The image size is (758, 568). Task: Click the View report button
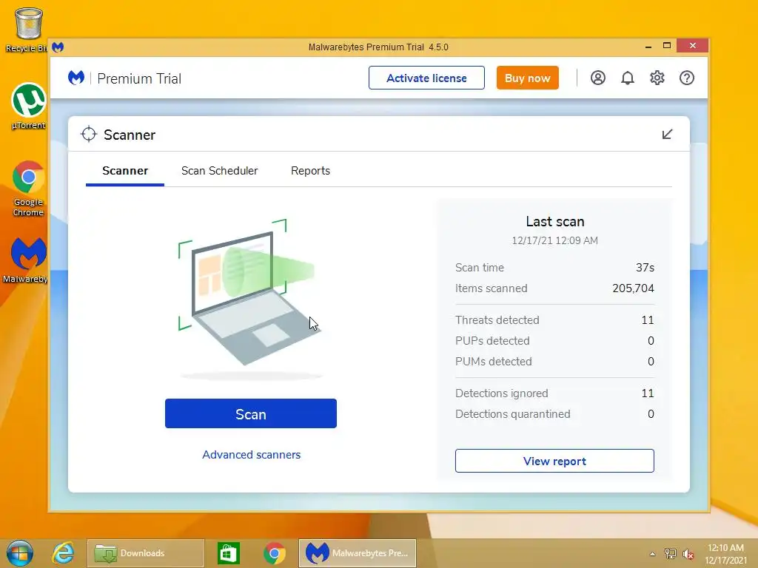coord(554,461)
